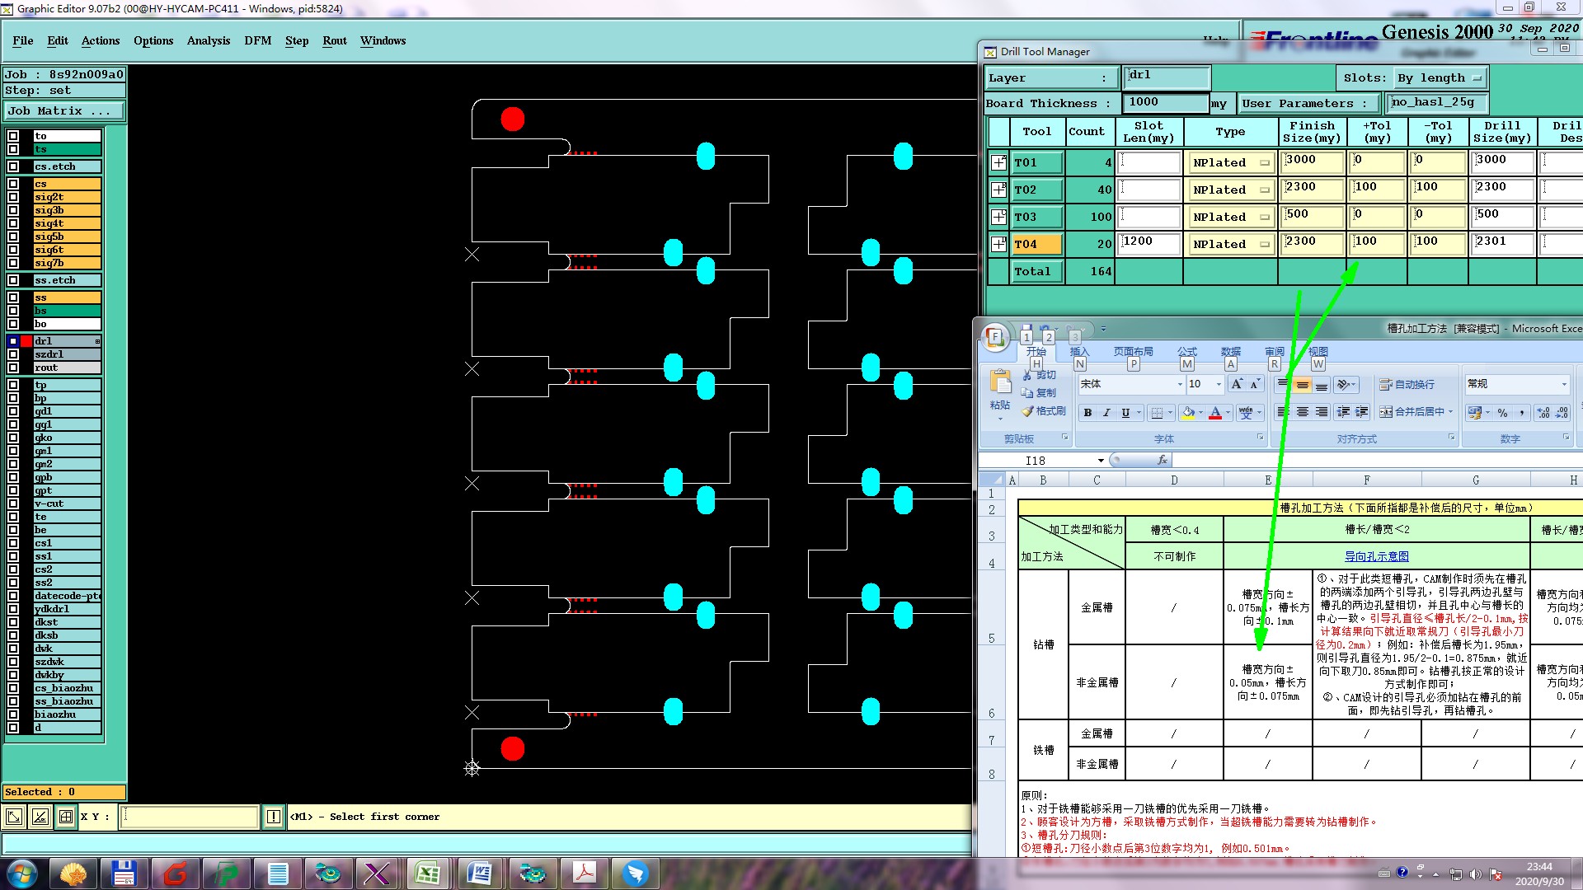The image size is (1583, 890).
Task: Open the Rout menu
Action: coord(335,40)
